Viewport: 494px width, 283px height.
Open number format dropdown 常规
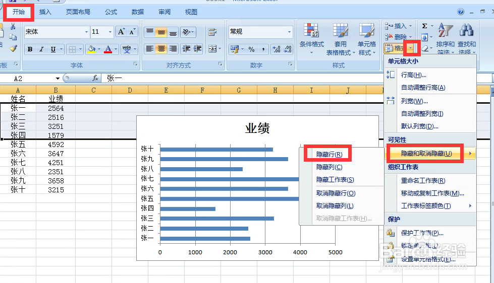coord(289,32)
